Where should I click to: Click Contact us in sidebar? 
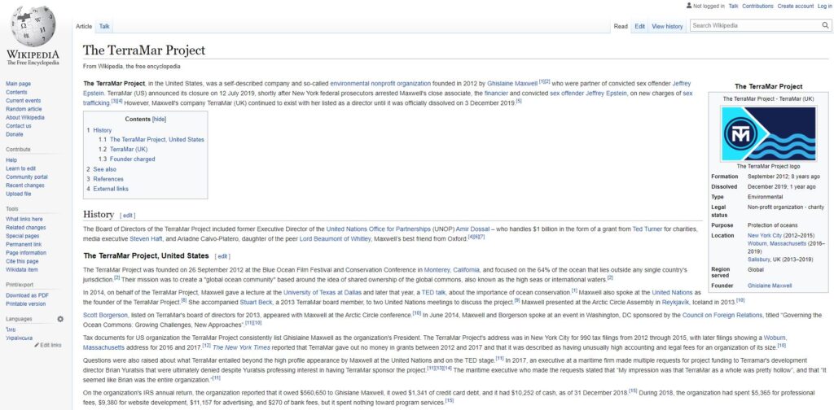pyautogui.click(x=19, y=126)
